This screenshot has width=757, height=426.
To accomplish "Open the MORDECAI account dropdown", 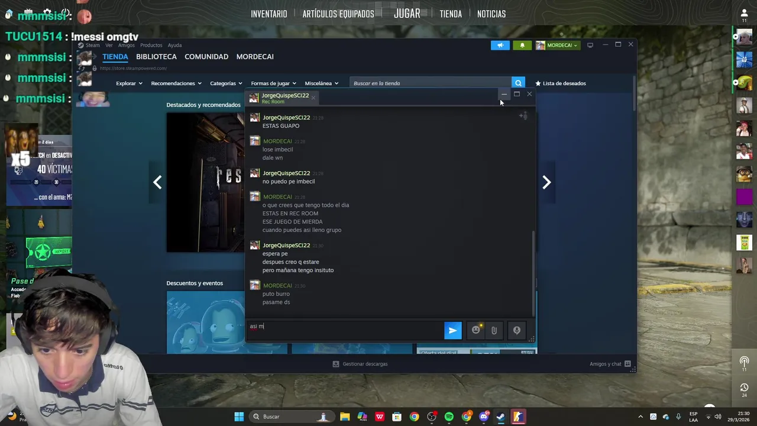I will [x=557, y=45].
